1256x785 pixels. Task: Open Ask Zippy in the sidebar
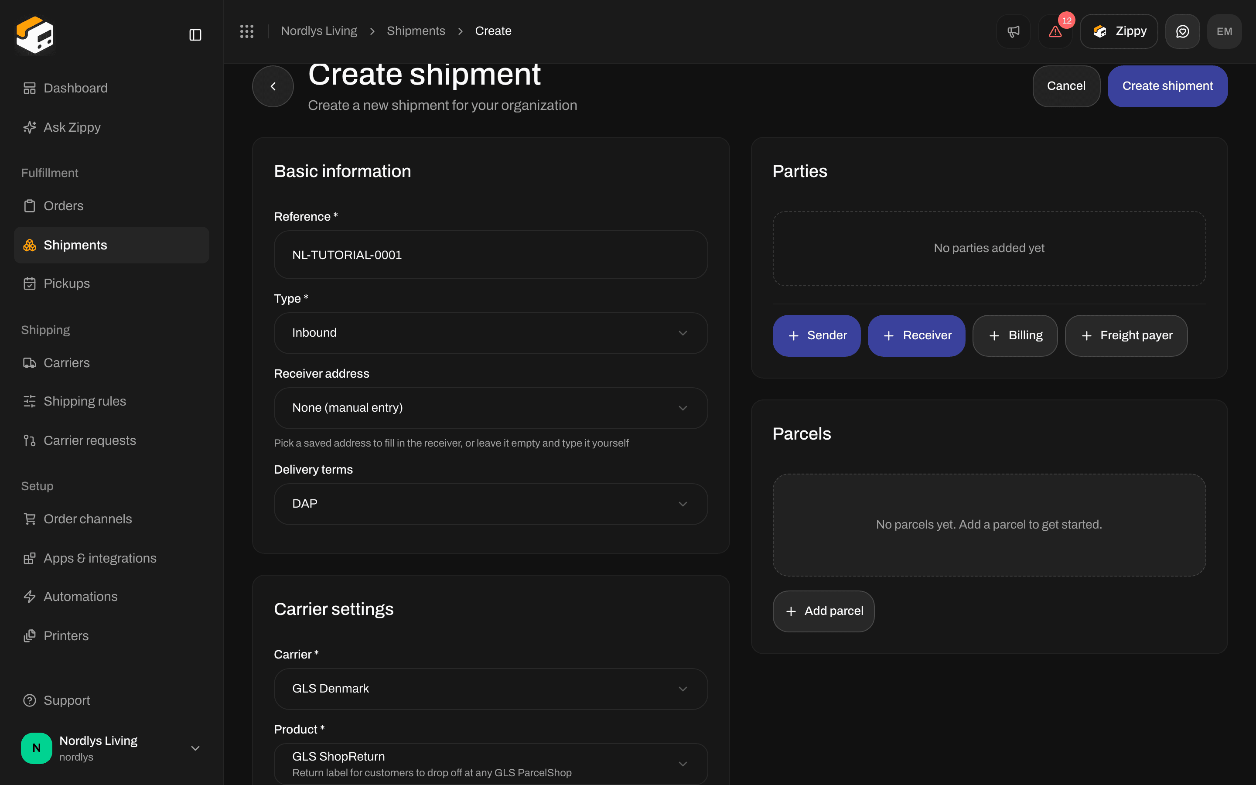tap(112, 127)
